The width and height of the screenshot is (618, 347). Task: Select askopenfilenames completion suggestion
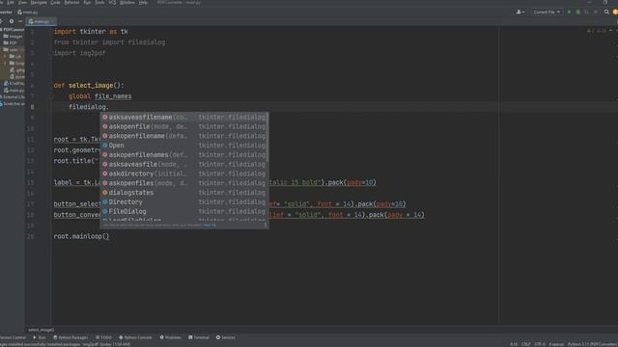point(184,155)
